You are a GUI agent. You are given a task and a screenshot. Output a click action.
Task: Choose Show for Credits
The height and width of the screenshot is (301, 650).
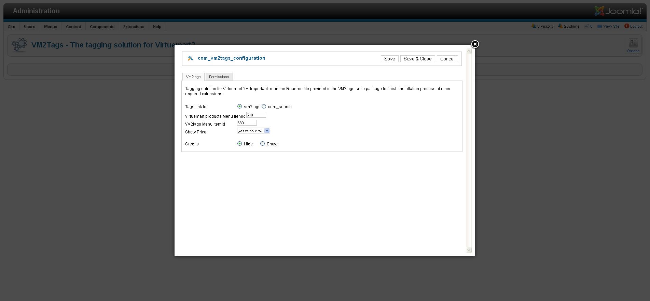[x=262, y=144]
